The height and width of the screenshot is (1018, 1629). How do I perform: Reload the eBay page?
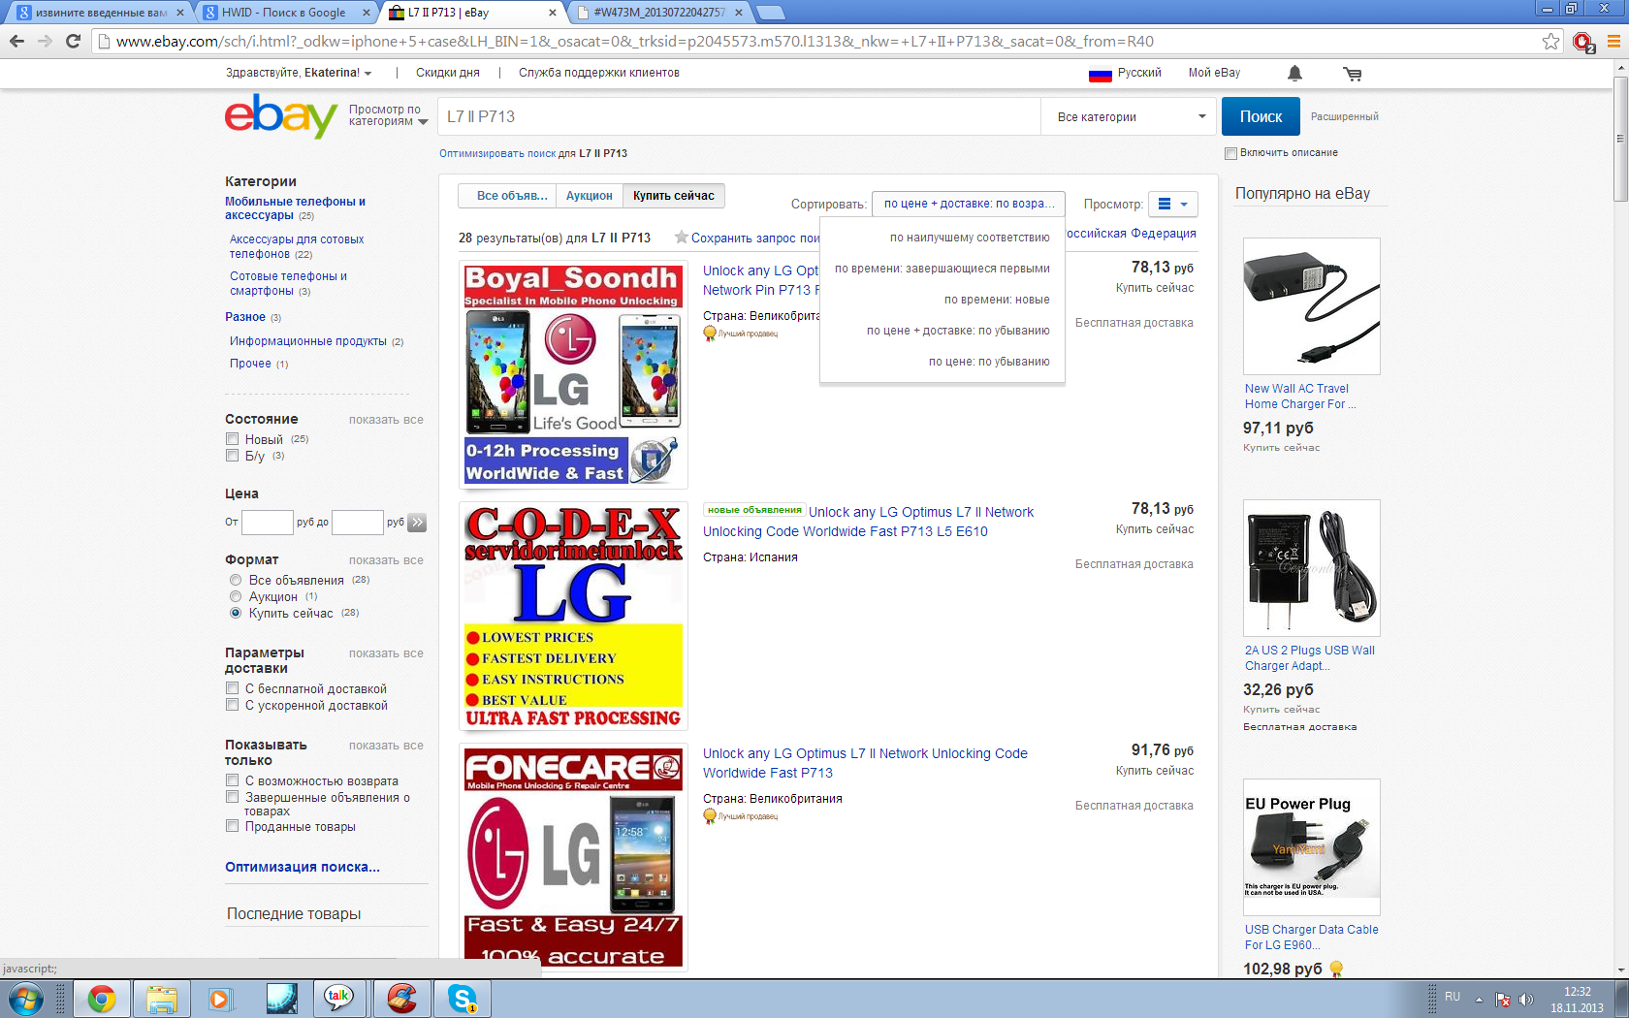point(73,41)
